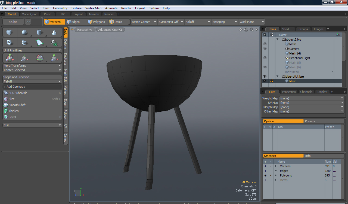
Task: Choose the Thicken tool
Action: (32, 111)
